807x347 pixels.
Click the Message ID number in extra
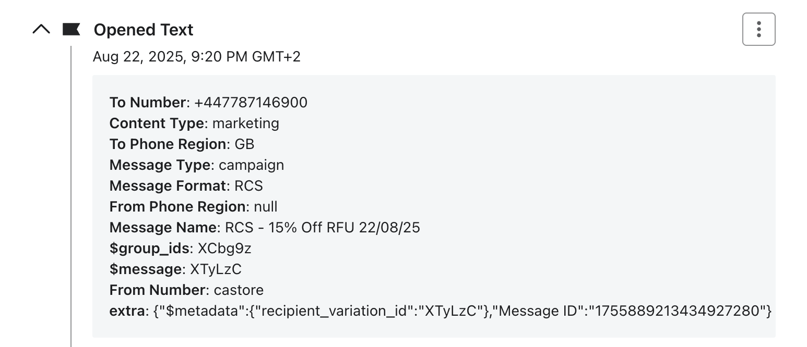point(678,311)
